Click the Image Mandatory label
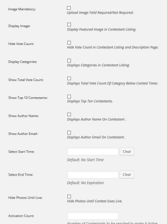 coord(22,9)
